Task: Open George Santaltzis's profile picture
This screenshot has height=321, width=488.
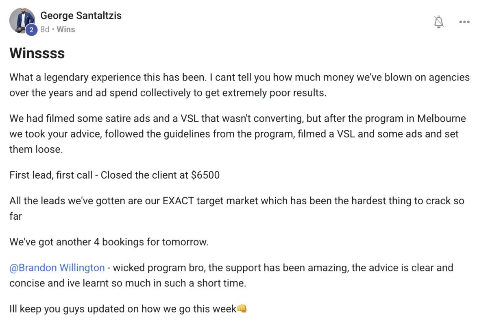Action: pos(22,21)
